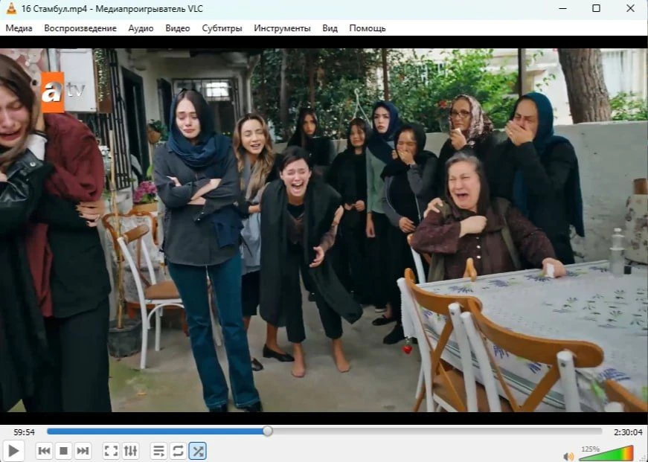Show the playlist panel
This screenshot has width=648, height=462.
tap(158, 451)
